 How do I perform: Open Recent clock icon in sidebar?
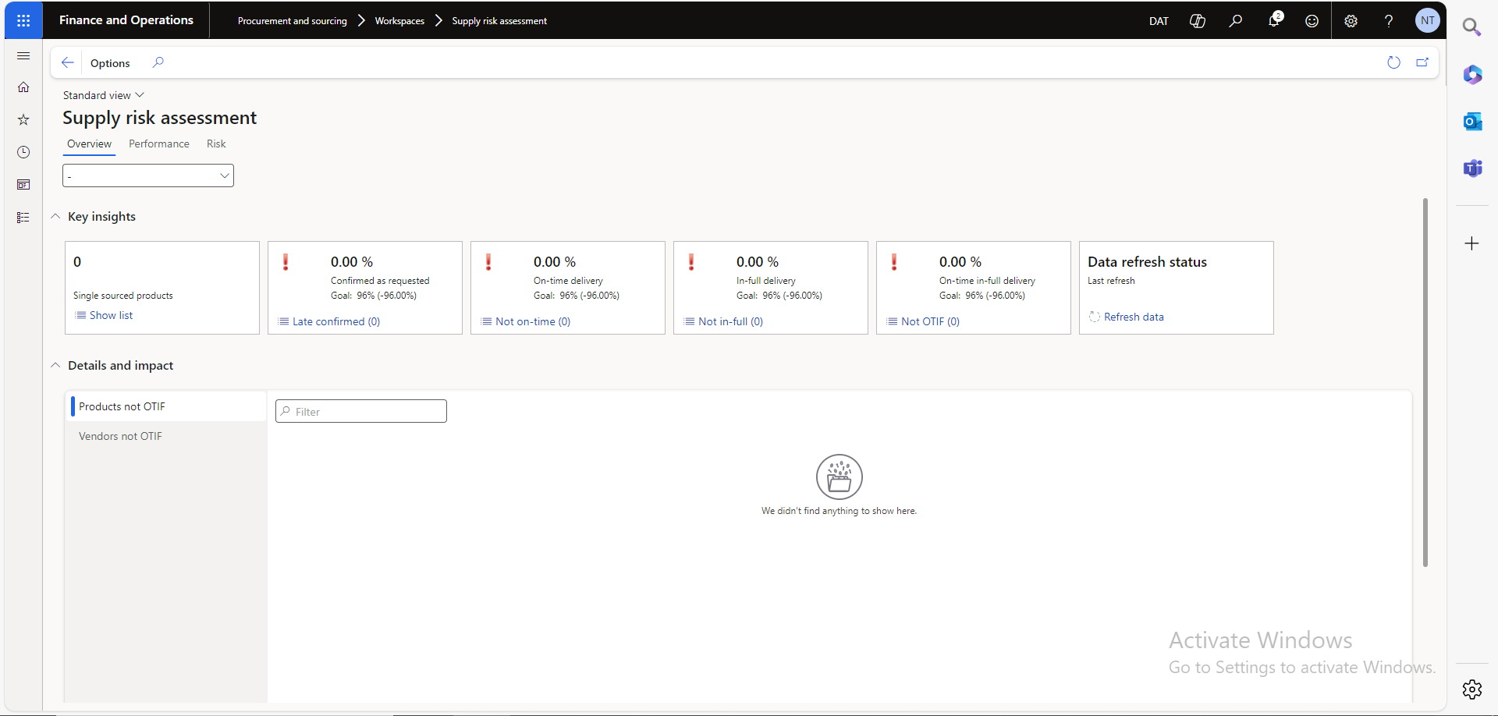23,152
